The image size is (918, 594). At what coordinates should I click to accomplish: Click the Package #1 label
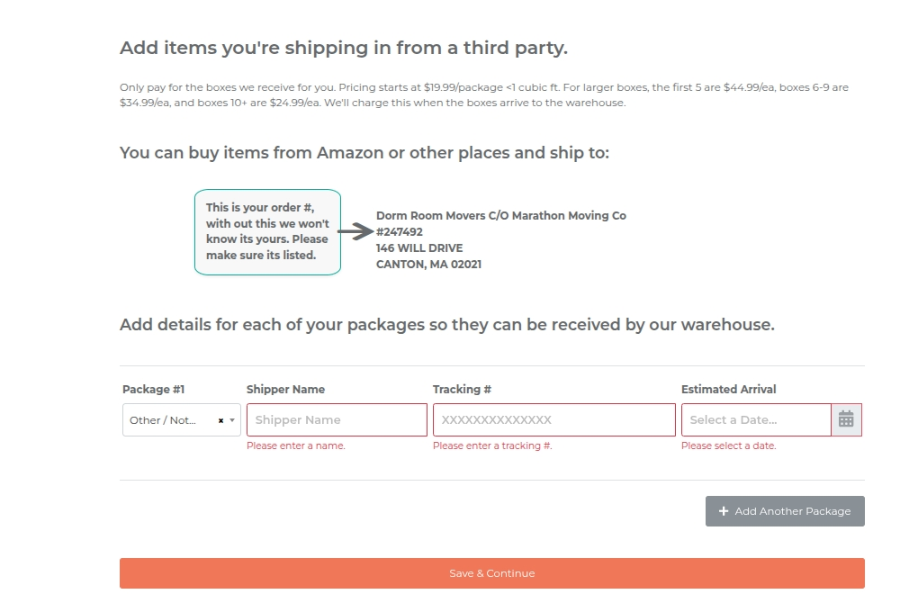[x=153, y=389]
